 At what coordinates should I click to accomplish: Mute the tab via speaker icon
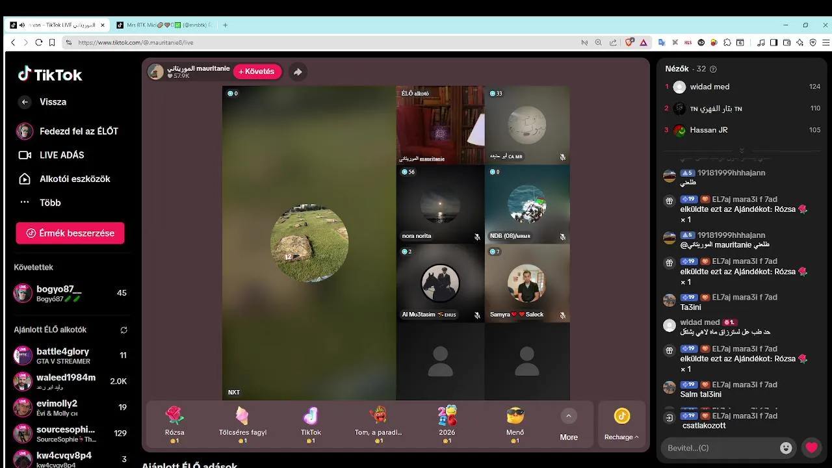(x=22, y=25)
